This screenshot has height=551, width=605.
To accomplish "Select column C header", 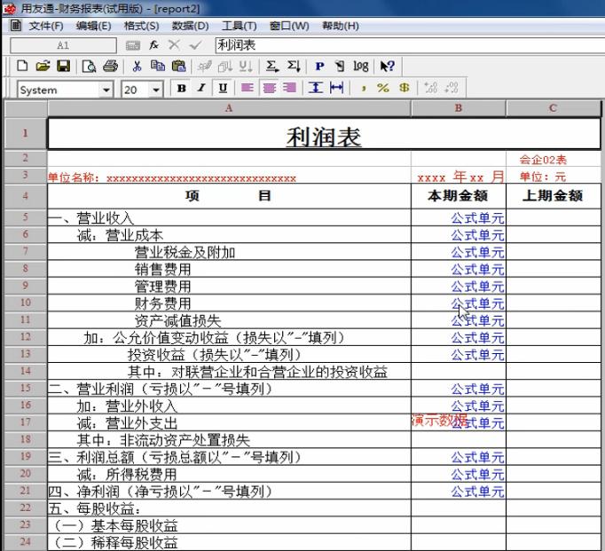I will pos(554,108).
